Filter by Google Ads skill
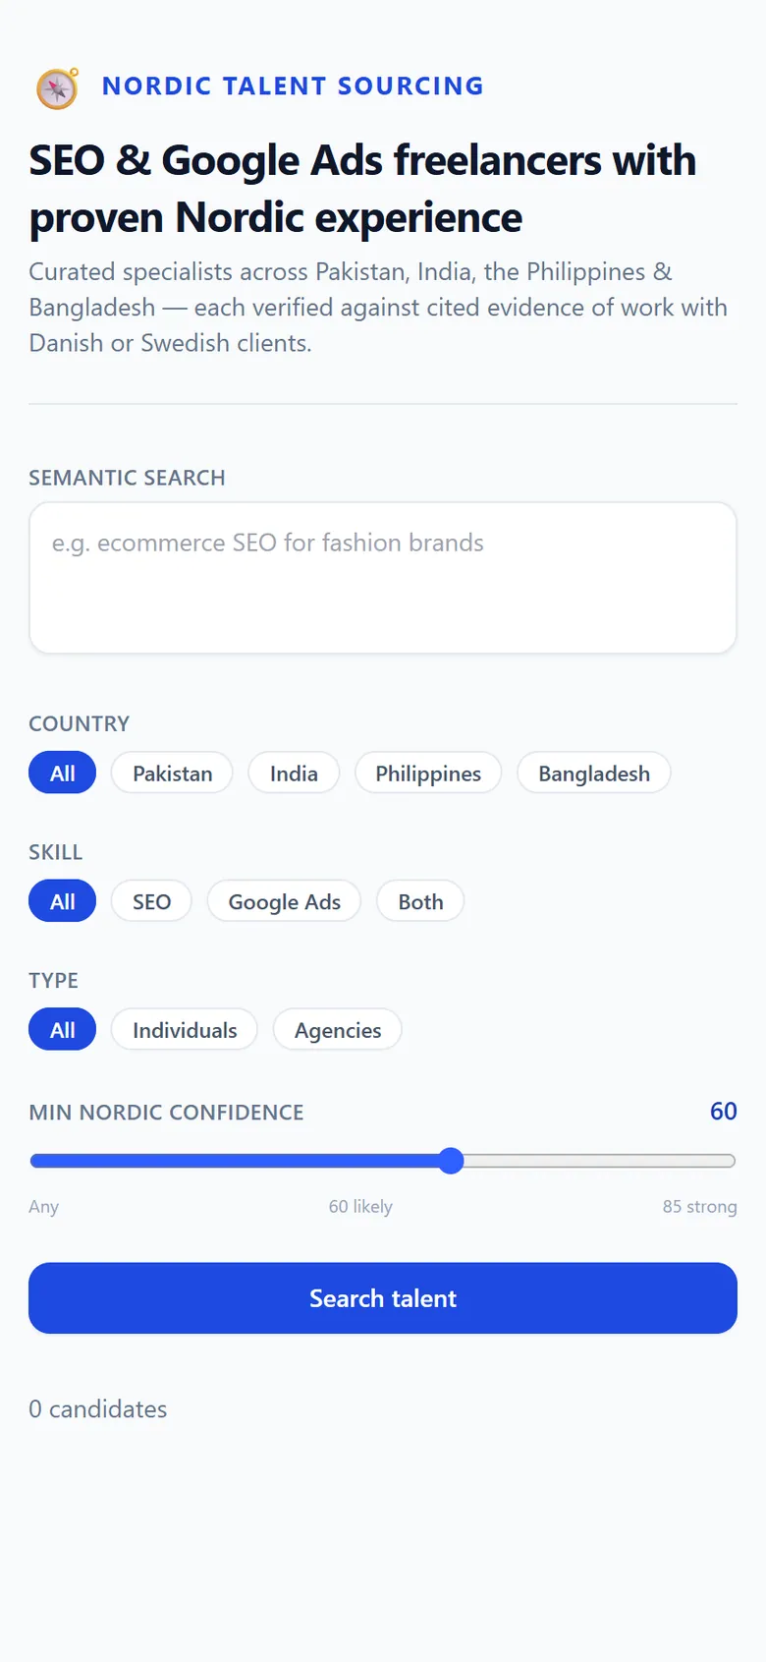This screenshot has width=766, height=1662. (285, 901)
